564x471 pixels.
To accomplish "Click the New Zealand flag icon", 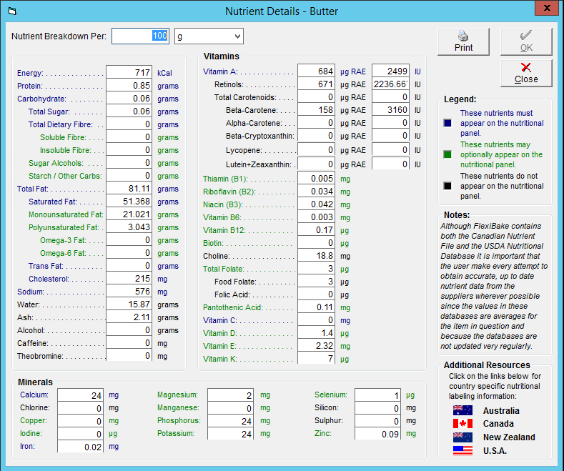I will [462, 437].
